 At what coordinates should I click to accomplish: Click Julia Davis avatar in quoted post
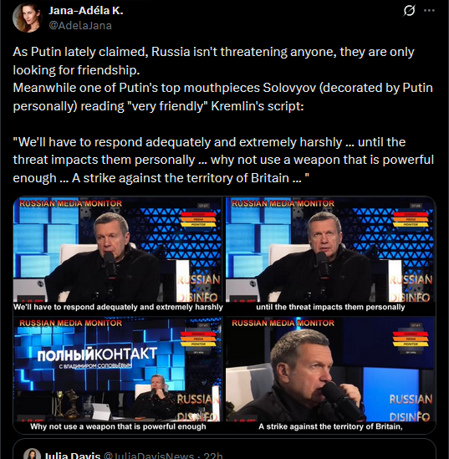(x=32, y=454)
